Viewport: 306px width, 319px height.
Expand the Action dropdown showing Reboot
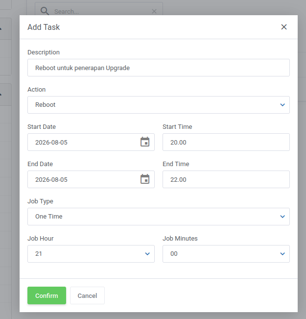159,105
